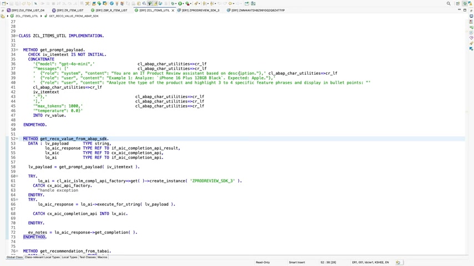Minimize the editor area
Image resolution: width=474 pixels, height=266 pixels.
(x=459, y=9)
